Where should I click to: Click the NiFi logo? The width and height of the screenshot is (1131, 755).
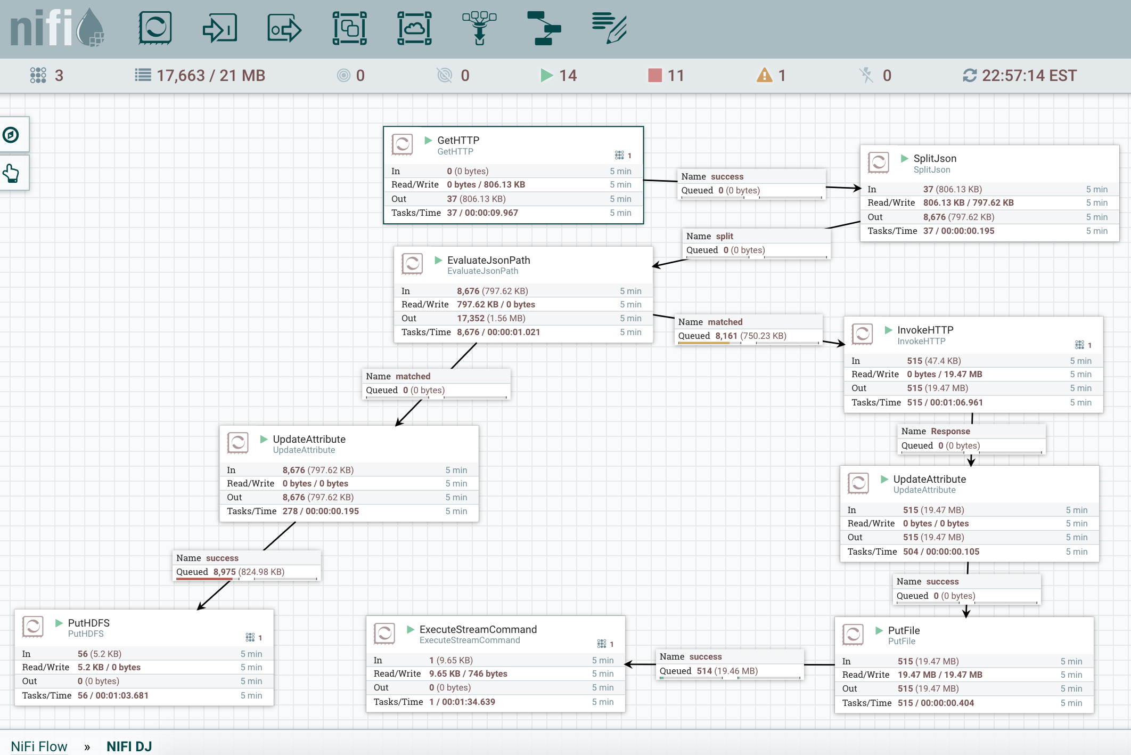click(57, 28)
